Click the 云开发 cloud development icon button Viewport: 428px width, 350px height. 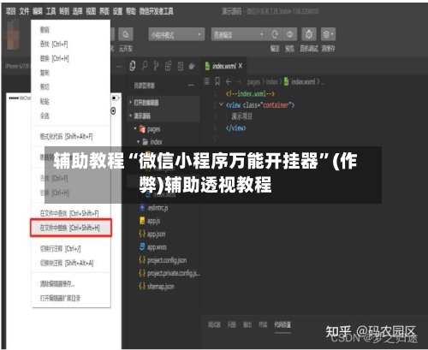coord(126,35)
